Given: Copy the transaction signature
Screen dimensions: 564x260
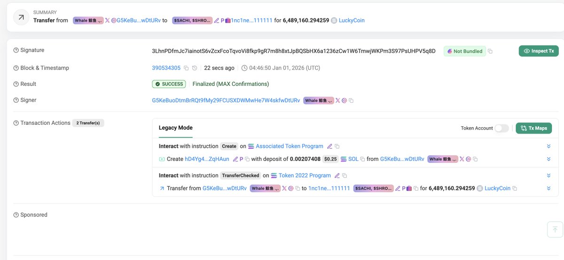Looking at the screenshot, I should click(490, 51).
